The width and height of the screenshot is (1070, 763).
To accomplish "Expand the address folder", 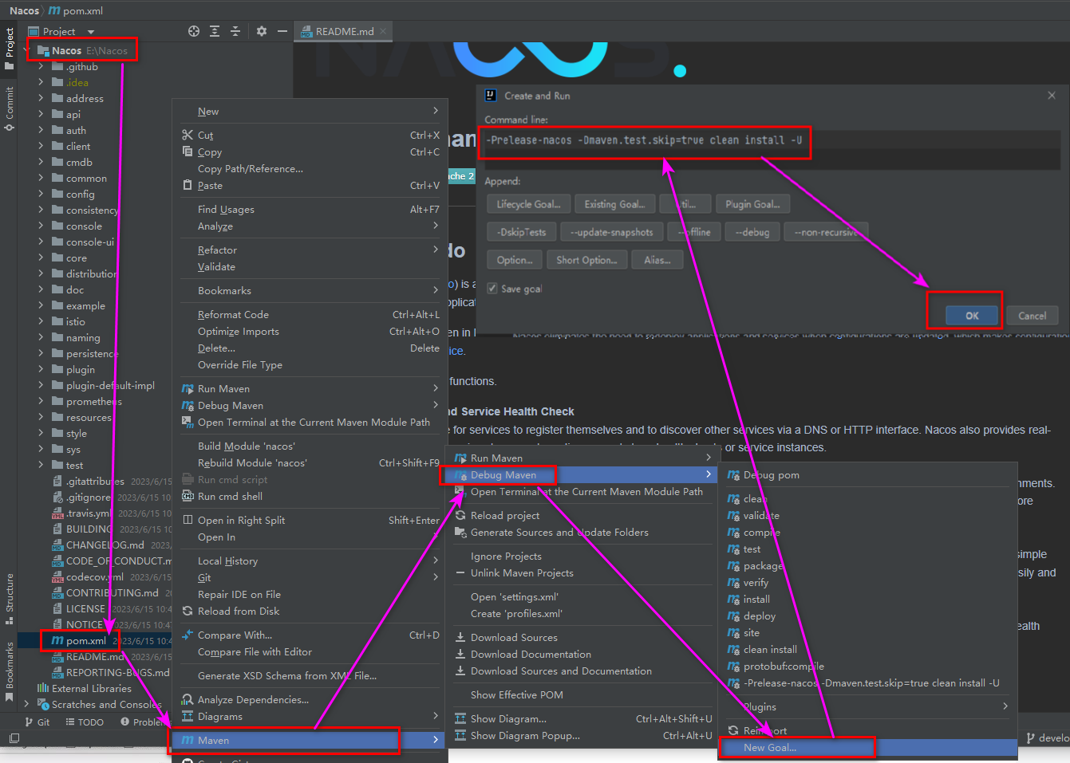I will click(x=41, y=99).
